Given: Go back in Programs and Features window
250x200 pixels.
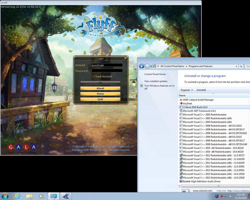Looking at the screenshot, I should (142, 66).
